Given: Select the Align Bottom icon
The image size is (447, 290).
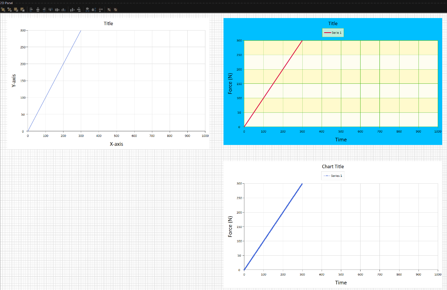Looking at the screenshot, I should 64,10.
